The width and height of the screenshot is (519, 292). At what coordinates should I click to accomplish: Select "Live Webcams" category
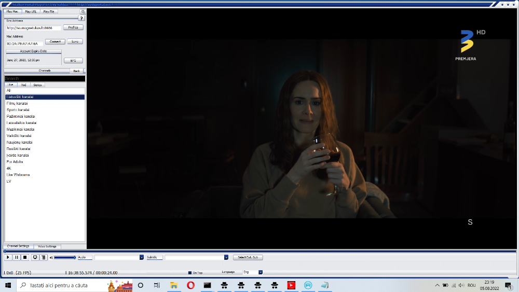[45, 175]
